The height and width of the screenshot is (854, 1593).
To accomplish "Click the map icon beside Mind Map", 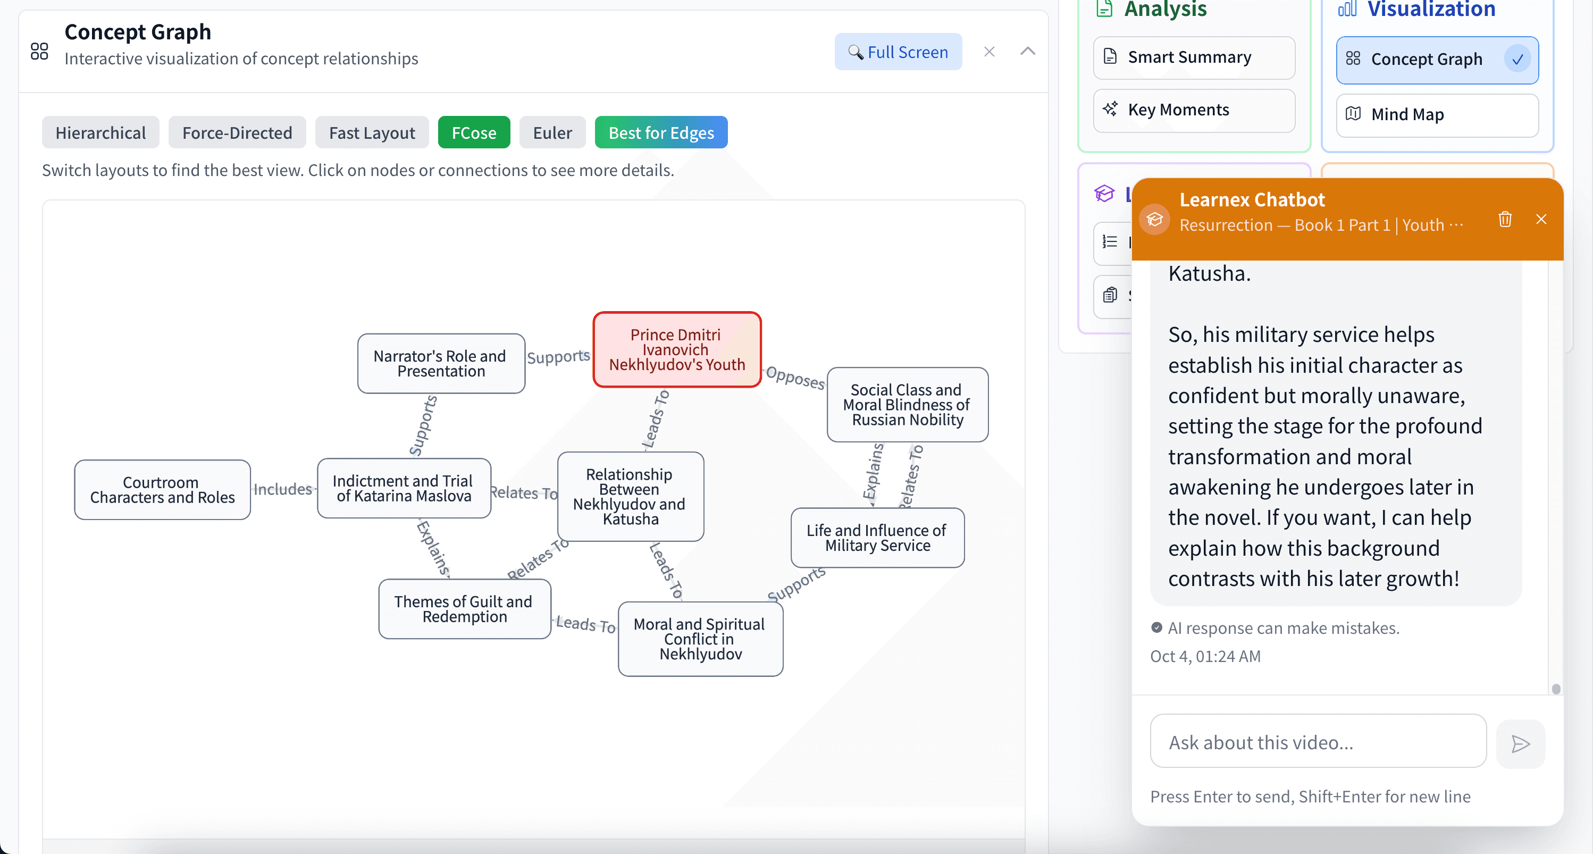I will 1354,114.
